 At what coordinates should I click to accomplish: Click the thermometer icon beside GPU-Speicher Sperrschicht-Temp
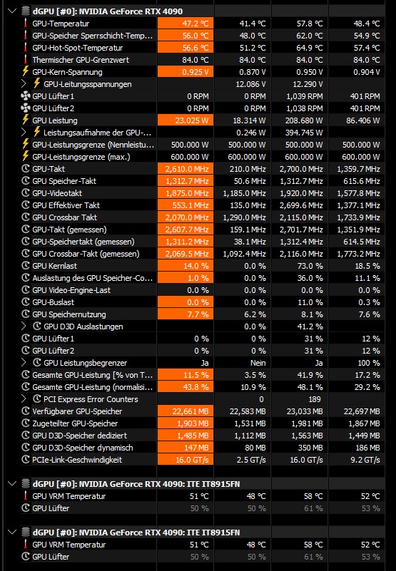point(26,36)
